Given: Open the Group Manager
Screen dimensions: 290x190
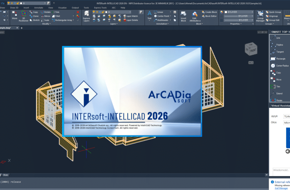Looking at the screenshot, I should tap(260, 16).
